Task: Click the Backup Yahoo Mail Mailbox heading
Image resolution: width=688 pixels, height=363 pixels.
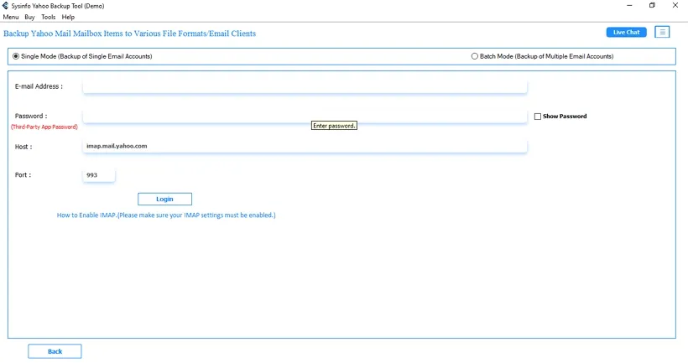Action: 129,34
